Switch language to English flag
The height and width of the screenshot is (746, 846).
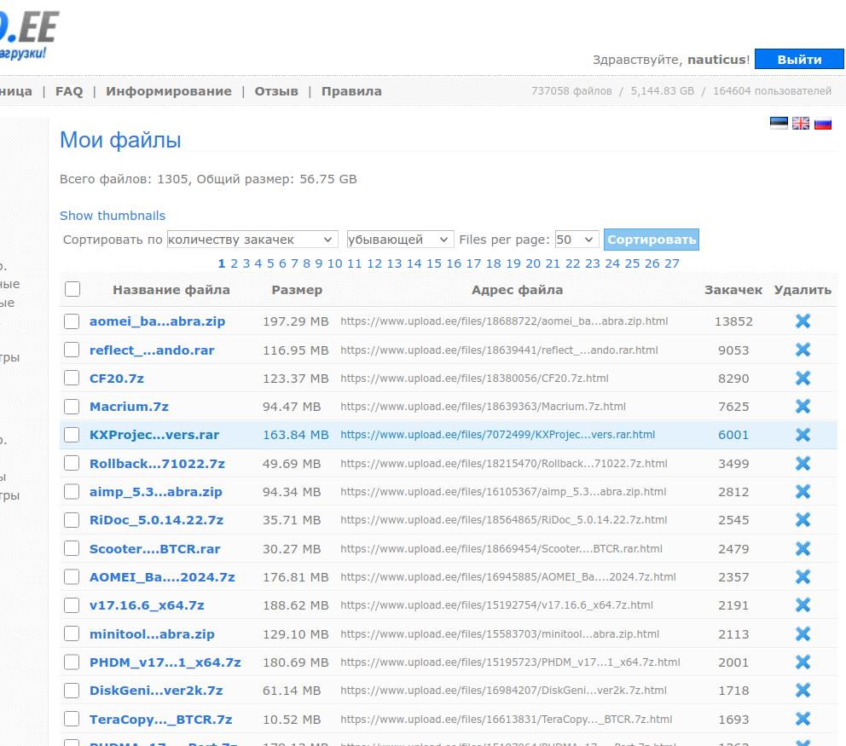pos(801,124)
